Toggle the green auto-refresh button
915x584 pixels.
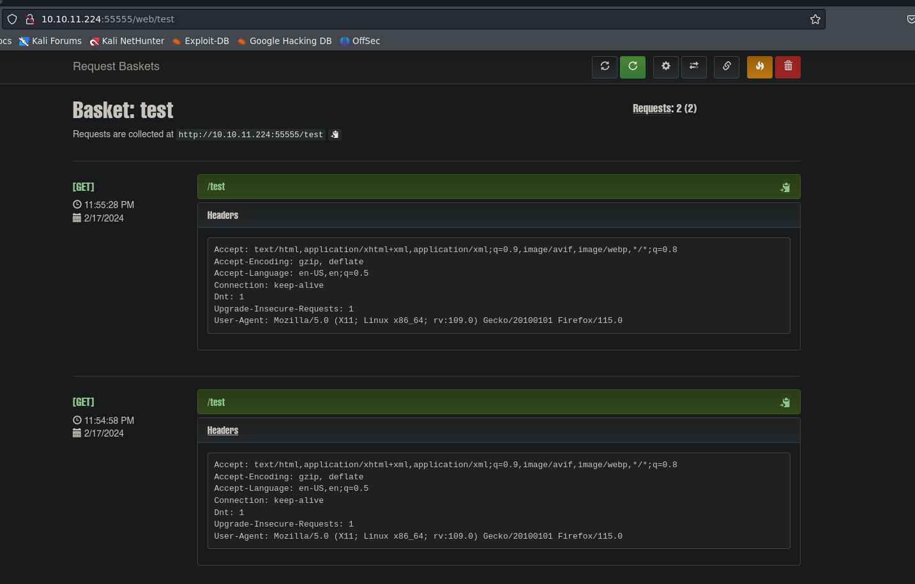pyautogui.click(x=633, y=66)
